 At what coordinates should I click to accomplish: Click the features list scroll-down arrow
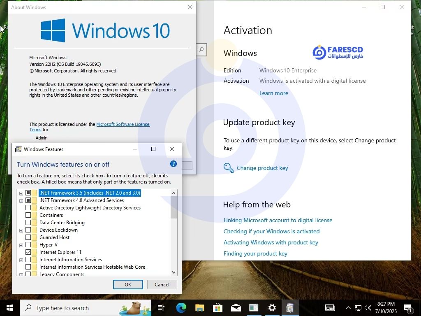pyautogui.click(x=173, y=272)
